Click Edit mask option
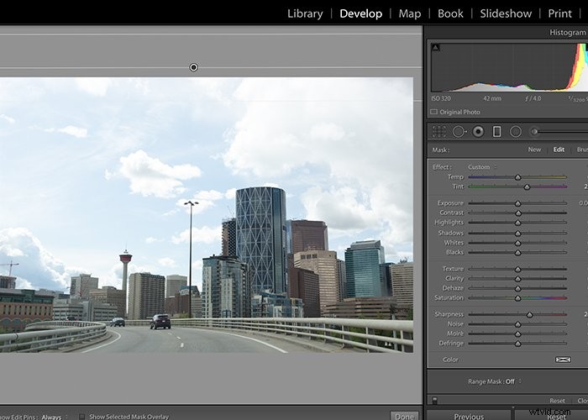The height and width of the screenshot is (420, 588). pos(559,150)
